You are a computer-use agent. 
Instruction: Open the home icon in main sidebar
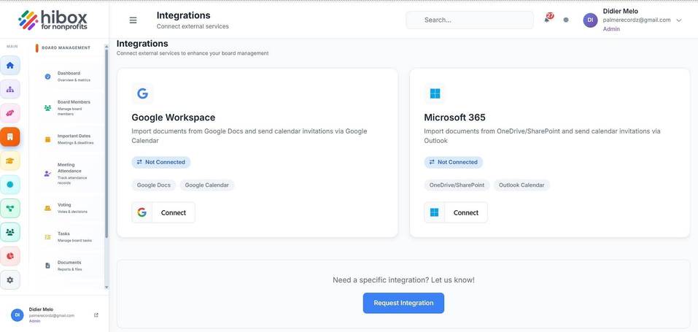coord(9,66)
